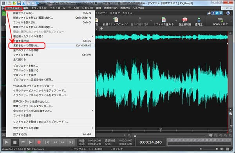Screen dimensions: 235x153
Task: Click the ファイルを重ねる toolbar icon
Action: [x=163, y=21]
